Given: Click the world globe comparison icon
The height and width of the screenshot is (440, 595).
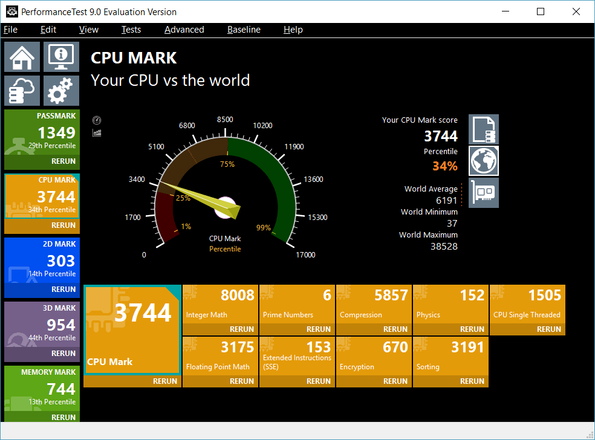Looking at the screenshot, I should 484,161.
